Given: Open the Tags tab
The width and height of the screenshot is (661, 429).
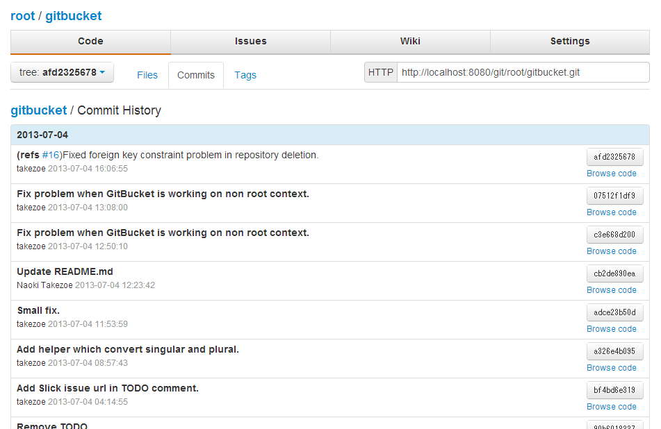Looking at the screenshot, I should click(x=245, y=75).
